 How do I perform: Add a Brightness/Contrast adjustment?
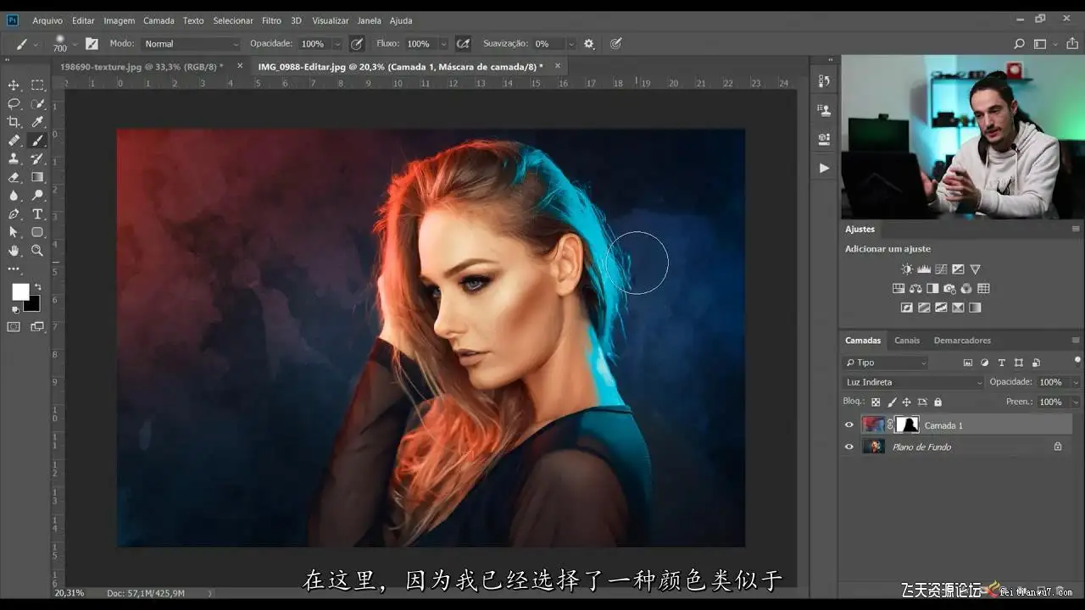[907, 269]
